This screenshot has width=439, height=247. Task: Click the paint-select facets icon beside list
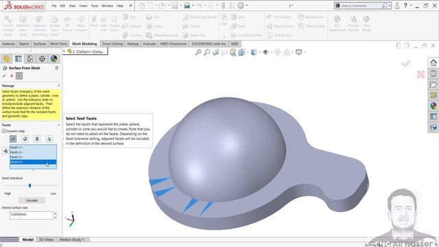point(5,151)
